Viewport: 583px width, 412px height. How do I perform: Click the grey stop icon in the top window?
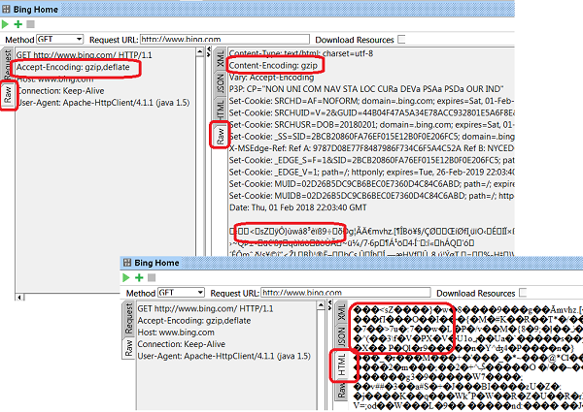point(30,24)
